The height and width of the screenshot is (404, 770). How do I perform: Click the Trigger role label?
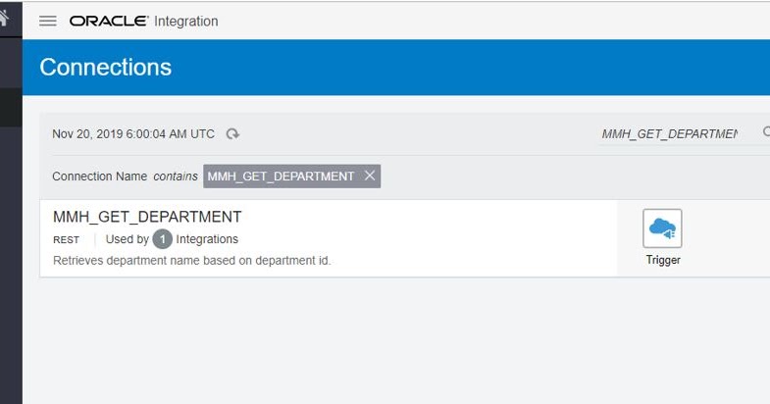(x=663, y=260)
